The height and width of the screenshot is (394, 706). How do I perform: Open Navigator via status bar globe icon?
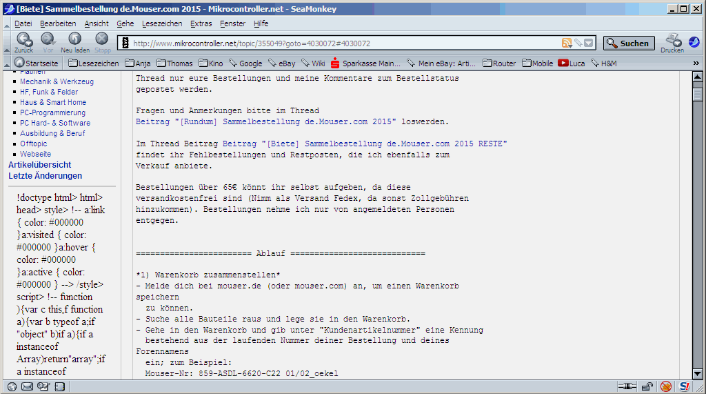[x=12, y=386]
